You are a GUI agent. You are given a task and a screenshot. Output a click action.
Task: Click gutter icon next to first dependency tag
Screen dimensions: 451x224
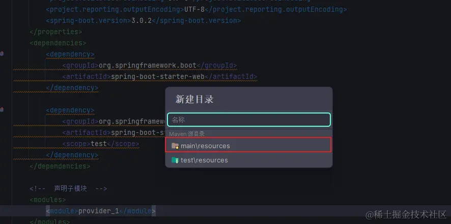pyautogui.click(x=2, y=53)
